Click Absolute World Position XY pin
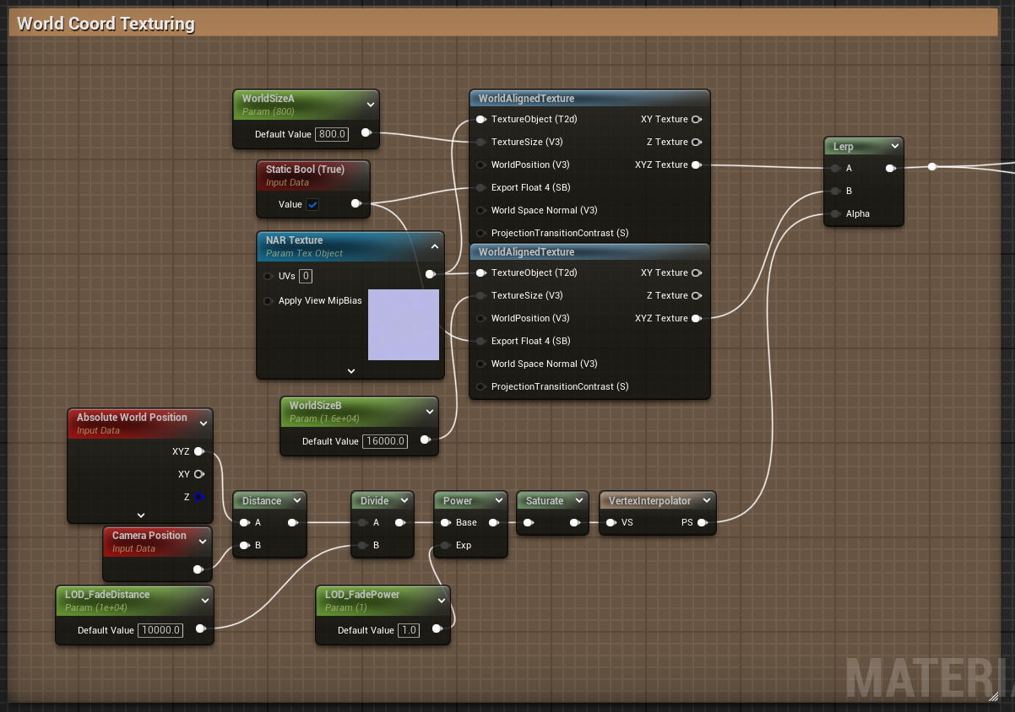 199,474
